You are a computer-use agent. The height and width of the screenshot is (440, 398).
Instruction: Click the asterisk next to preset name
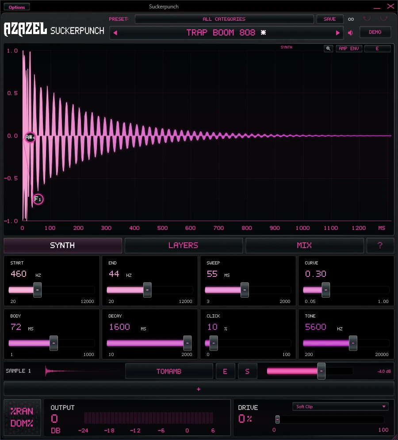263,33
